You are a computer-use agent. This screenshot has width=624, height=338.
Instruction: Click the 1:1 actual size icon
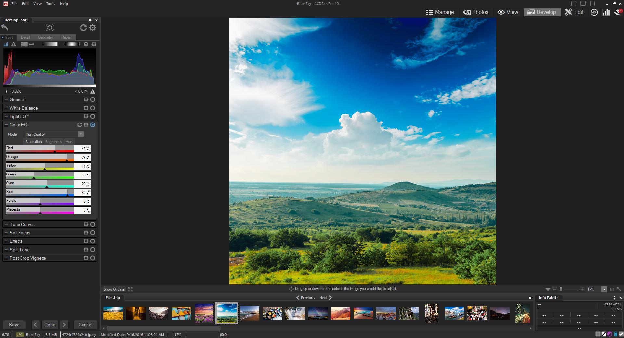612,289
